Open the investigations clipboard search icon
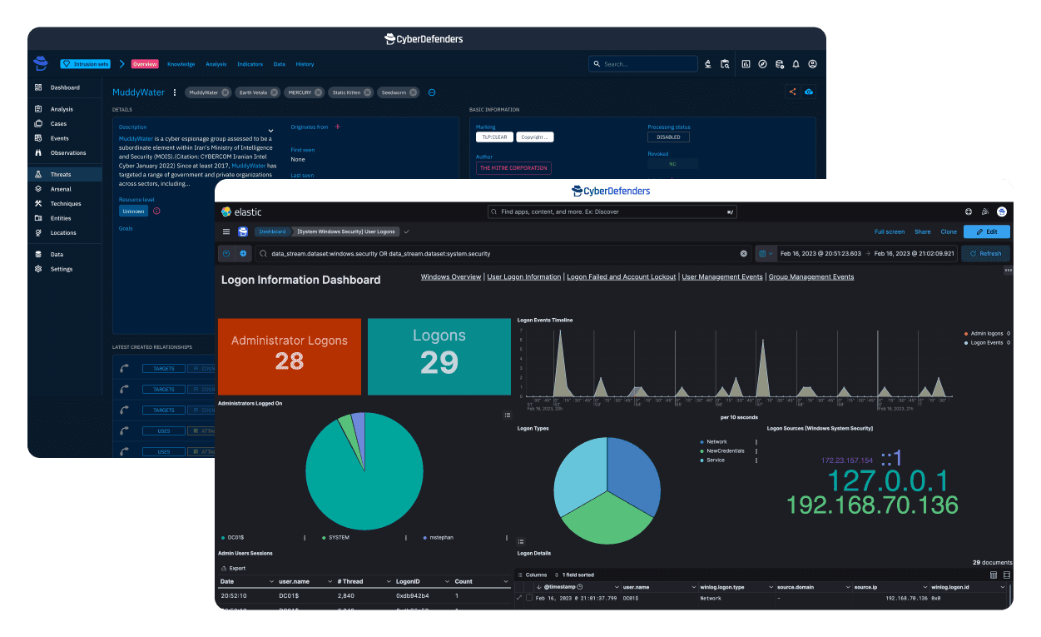Viewport: 1041px width, 637px height. [x=725, y=63]
